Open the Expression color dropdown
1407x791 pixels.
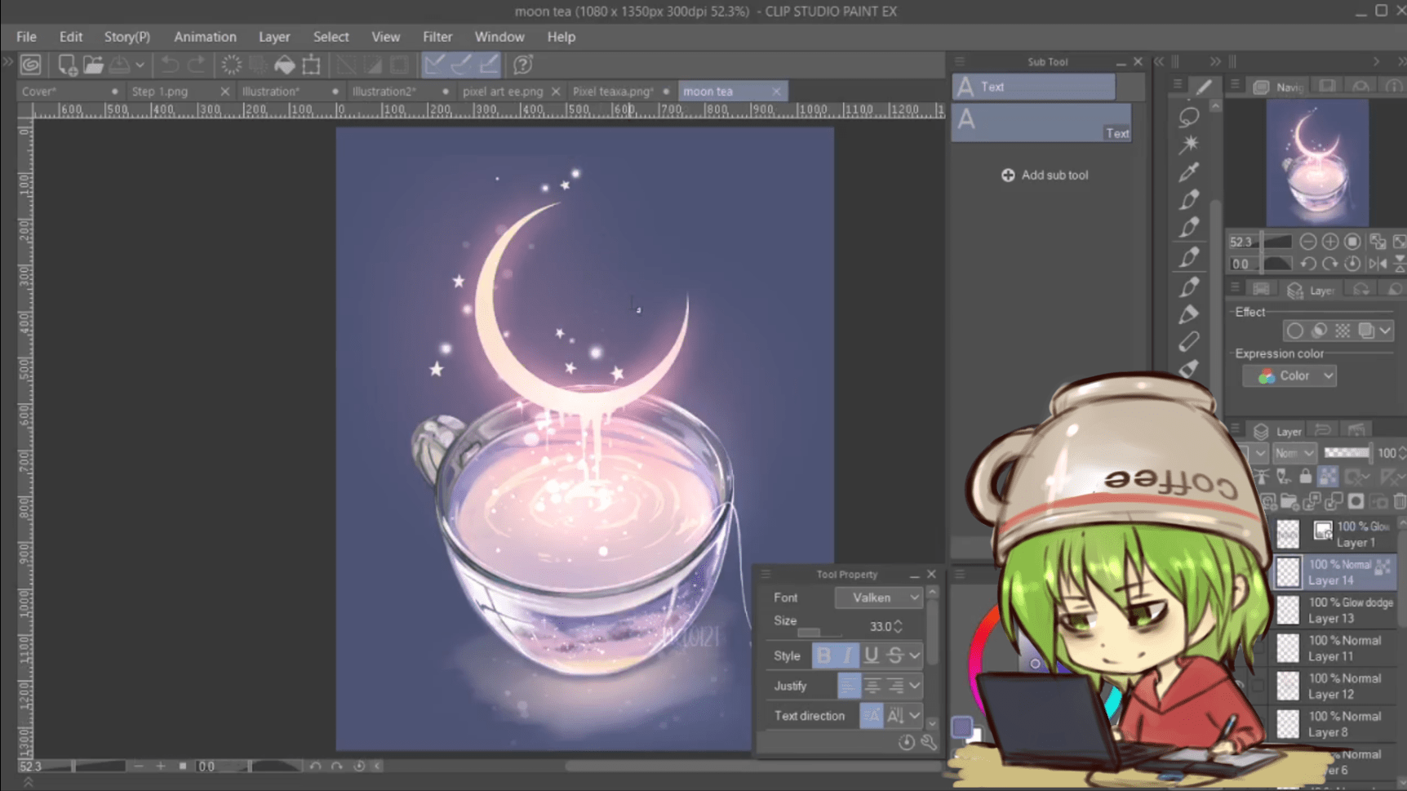[1290, 376]
